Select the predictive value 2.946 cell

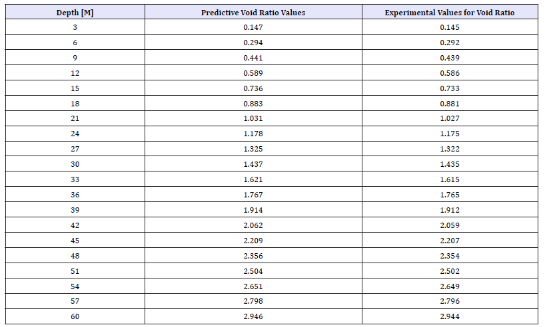point(253,317)
